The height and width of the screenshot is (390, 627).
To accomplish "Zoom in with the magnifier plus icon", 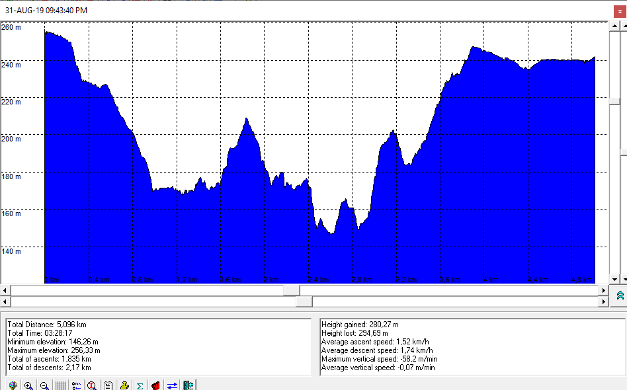I will [x=28, y=385].
